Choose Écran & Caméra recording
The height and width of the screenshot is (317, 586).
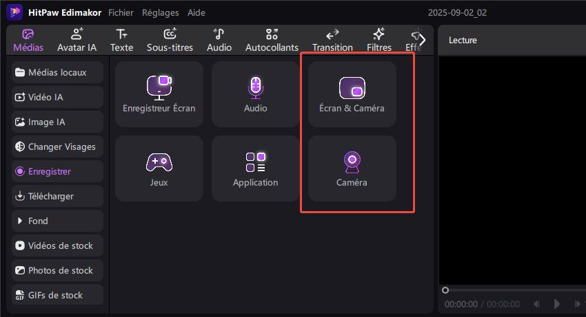[352, 94]
